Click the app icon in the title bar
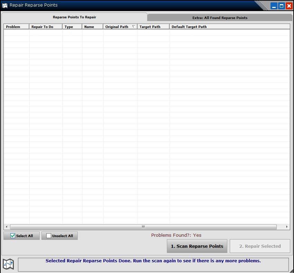 (5, 6)
